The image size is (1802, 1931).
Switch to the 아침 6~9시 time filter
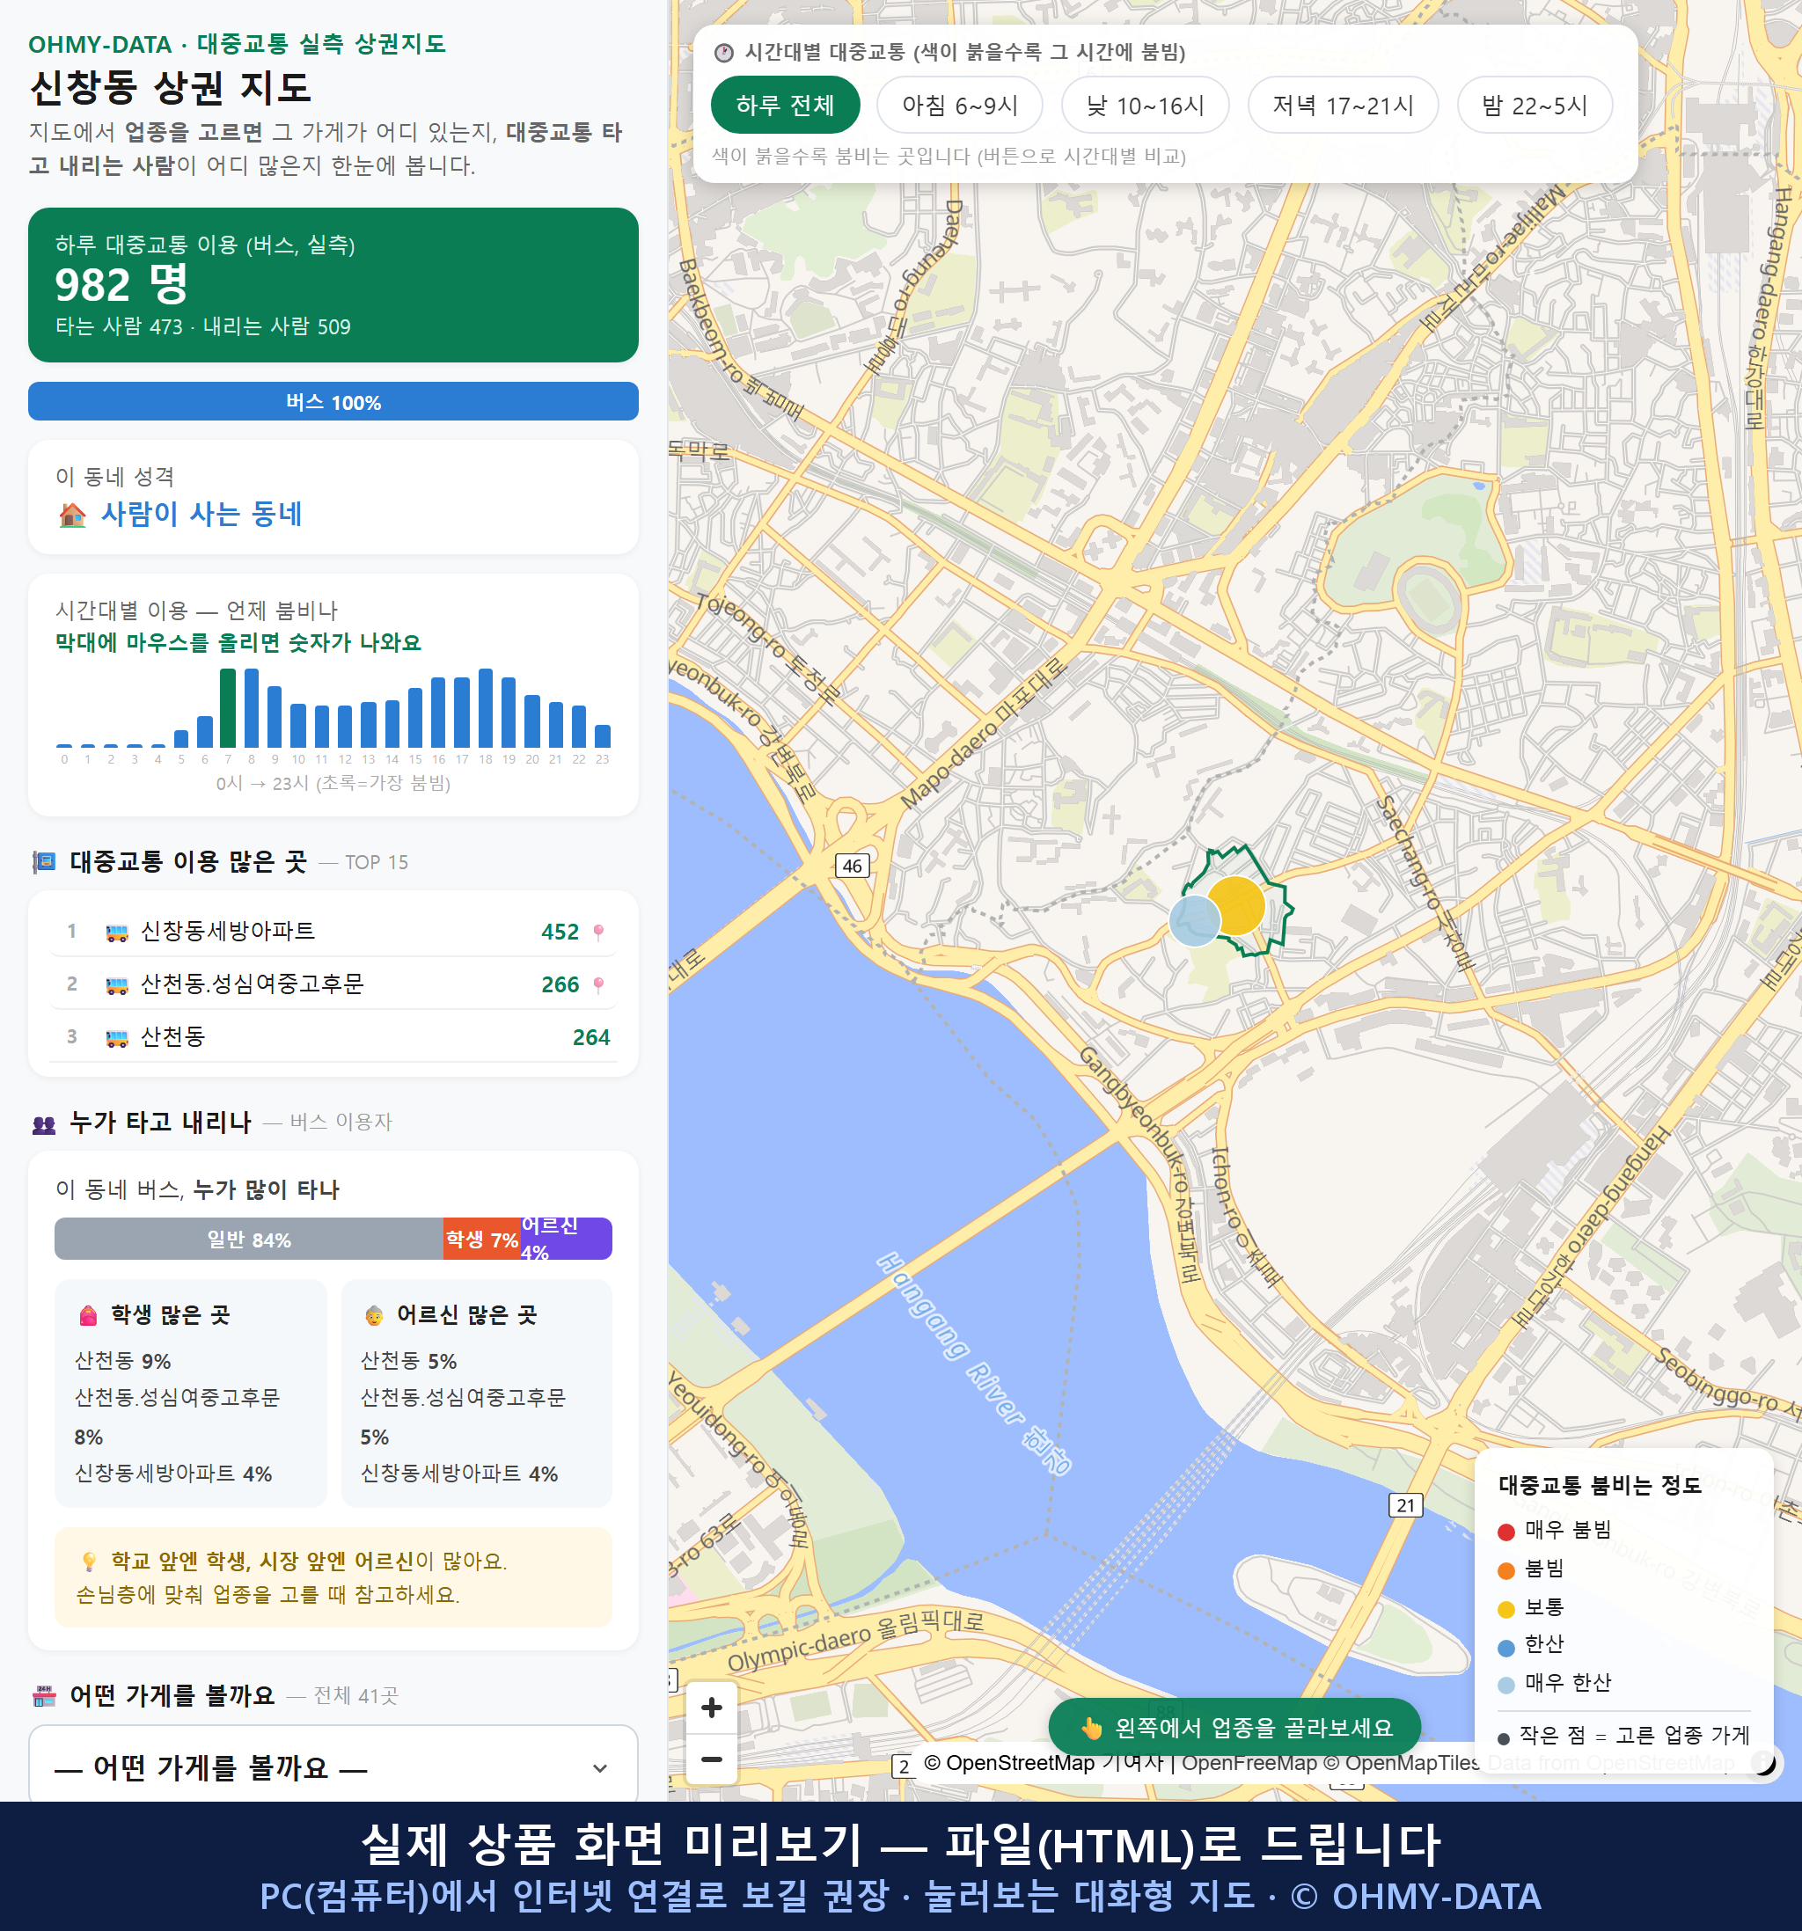pos(960,105)
